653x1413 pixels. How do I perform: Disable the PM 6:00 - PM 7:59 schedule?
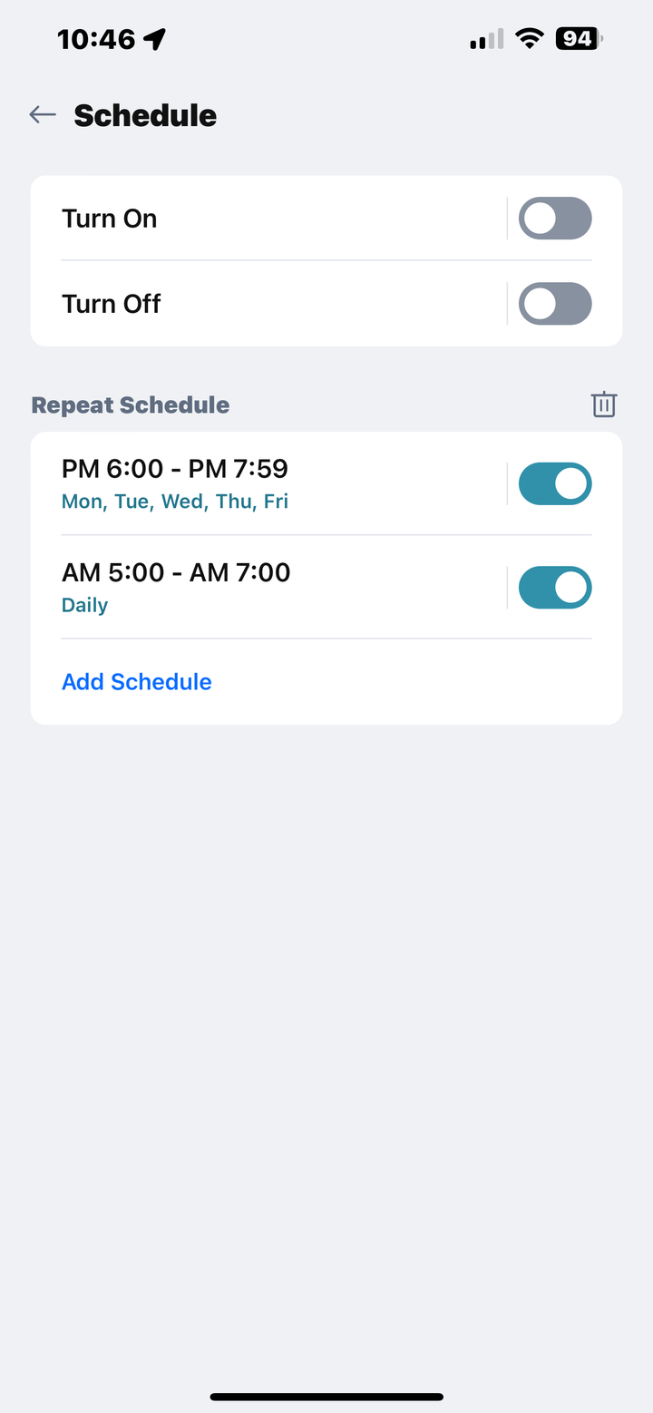coord(555,483)
